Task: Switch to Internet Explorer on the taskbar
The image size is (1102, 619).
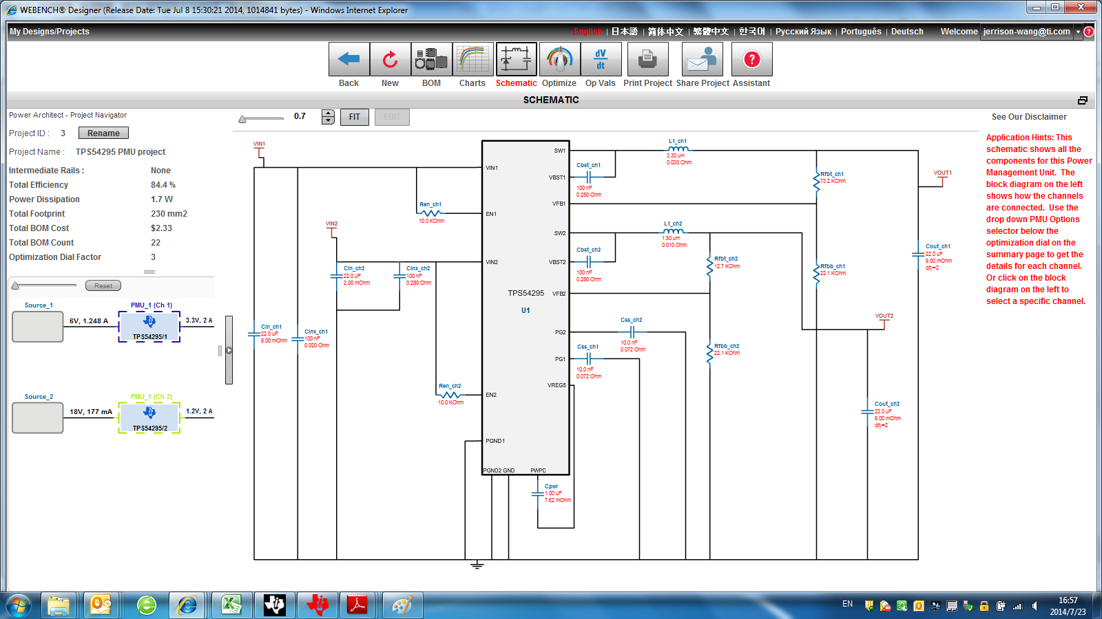Action: tap(187, 606)
